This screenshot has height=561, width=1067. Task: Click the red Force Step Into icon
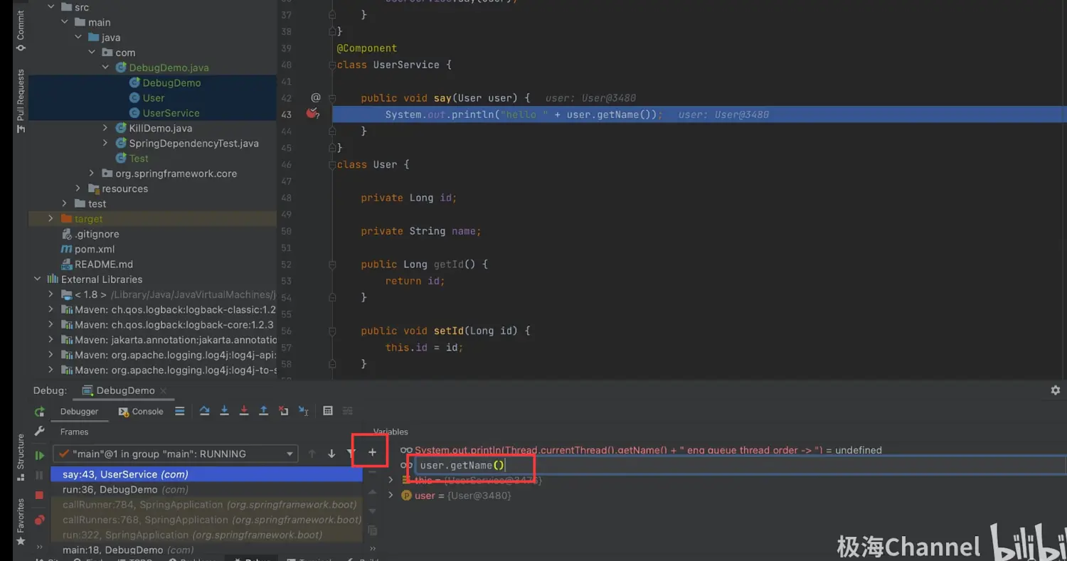click(244, 411)
